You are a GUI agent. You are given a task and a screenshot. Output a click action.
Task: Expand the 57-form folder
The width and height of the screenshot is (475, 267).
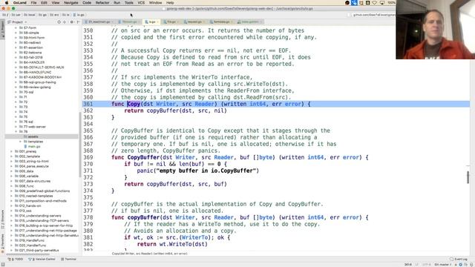[x=16, y=27]
